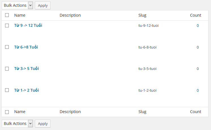Expand the bottom Bulk Actions dropdown
The height and width of the screenshot is (130, 211).
(x=17, y=124)
